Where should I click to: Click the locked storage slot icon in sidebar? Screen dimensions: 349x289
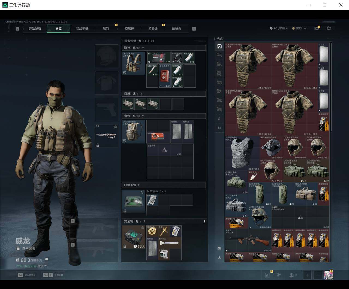(219, 119)
